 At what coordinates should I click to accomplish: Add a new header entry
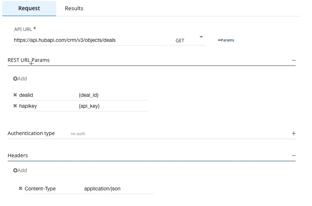pyautogui.click(x=20, y=170)
